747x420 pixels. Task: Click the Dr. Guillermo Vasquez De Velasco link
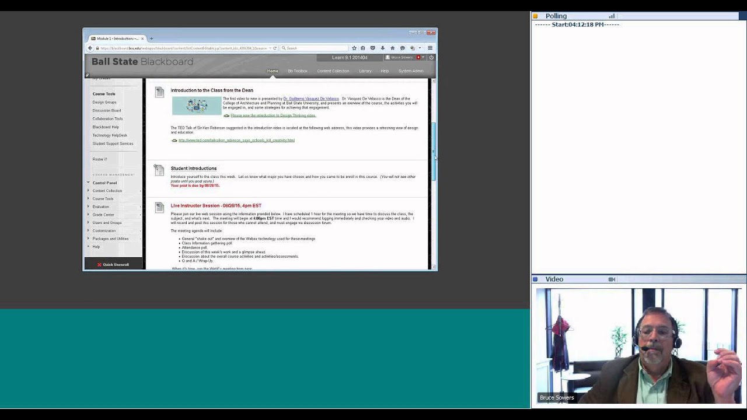(x=311, y=99)
